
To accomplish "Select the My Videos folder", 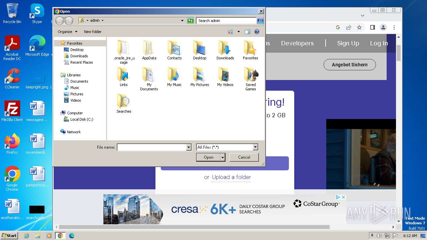I will coord(225,77).
